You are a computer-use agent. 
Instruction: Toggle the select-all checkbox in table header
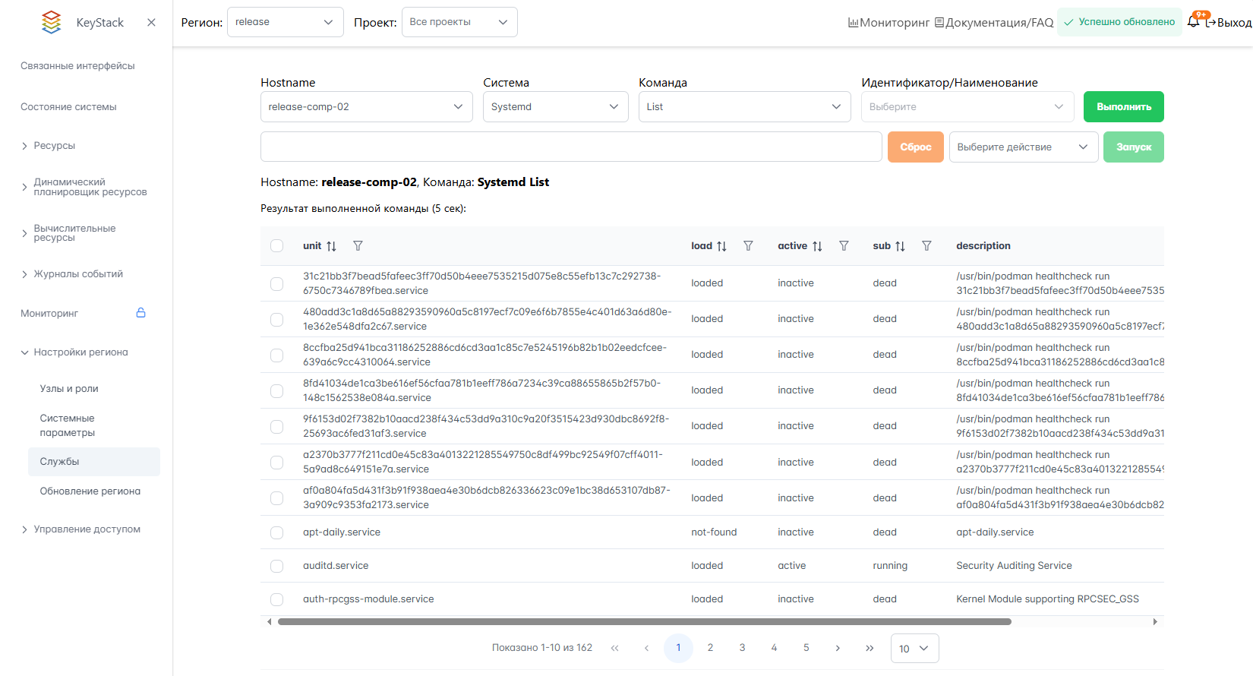pyautogui.click(x=277, y=246)
